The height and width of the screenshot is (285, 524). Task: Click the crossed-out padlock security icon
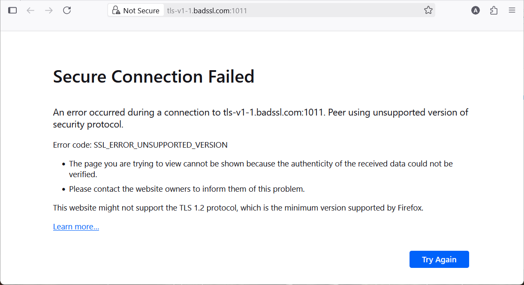click(115, 10)
